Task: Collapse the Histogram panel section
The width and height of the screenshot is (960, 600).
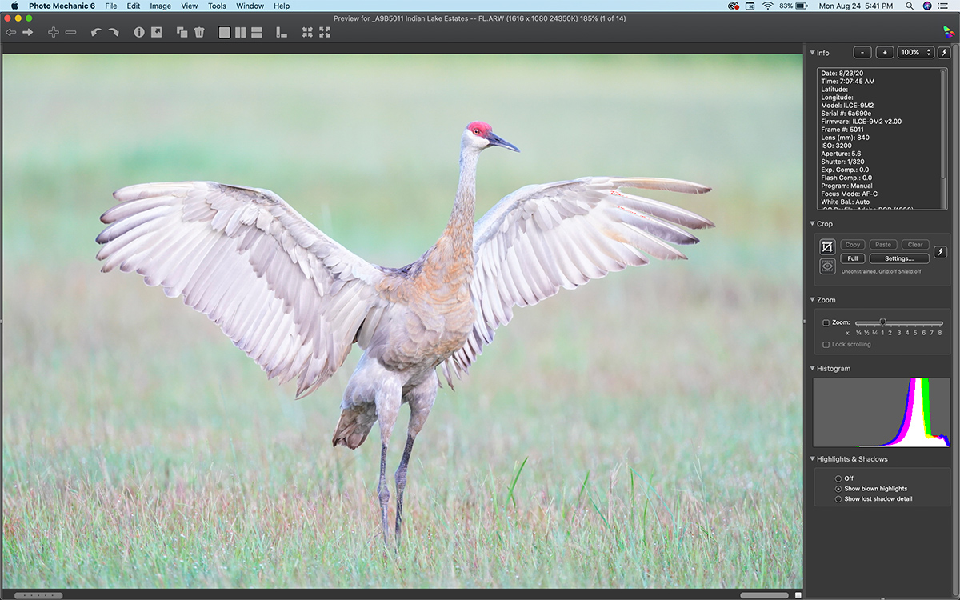Action: click(x=813, y=369)
